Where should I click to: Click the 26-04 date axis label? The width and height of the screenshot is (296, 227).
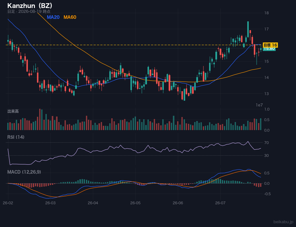coord(93,203)
